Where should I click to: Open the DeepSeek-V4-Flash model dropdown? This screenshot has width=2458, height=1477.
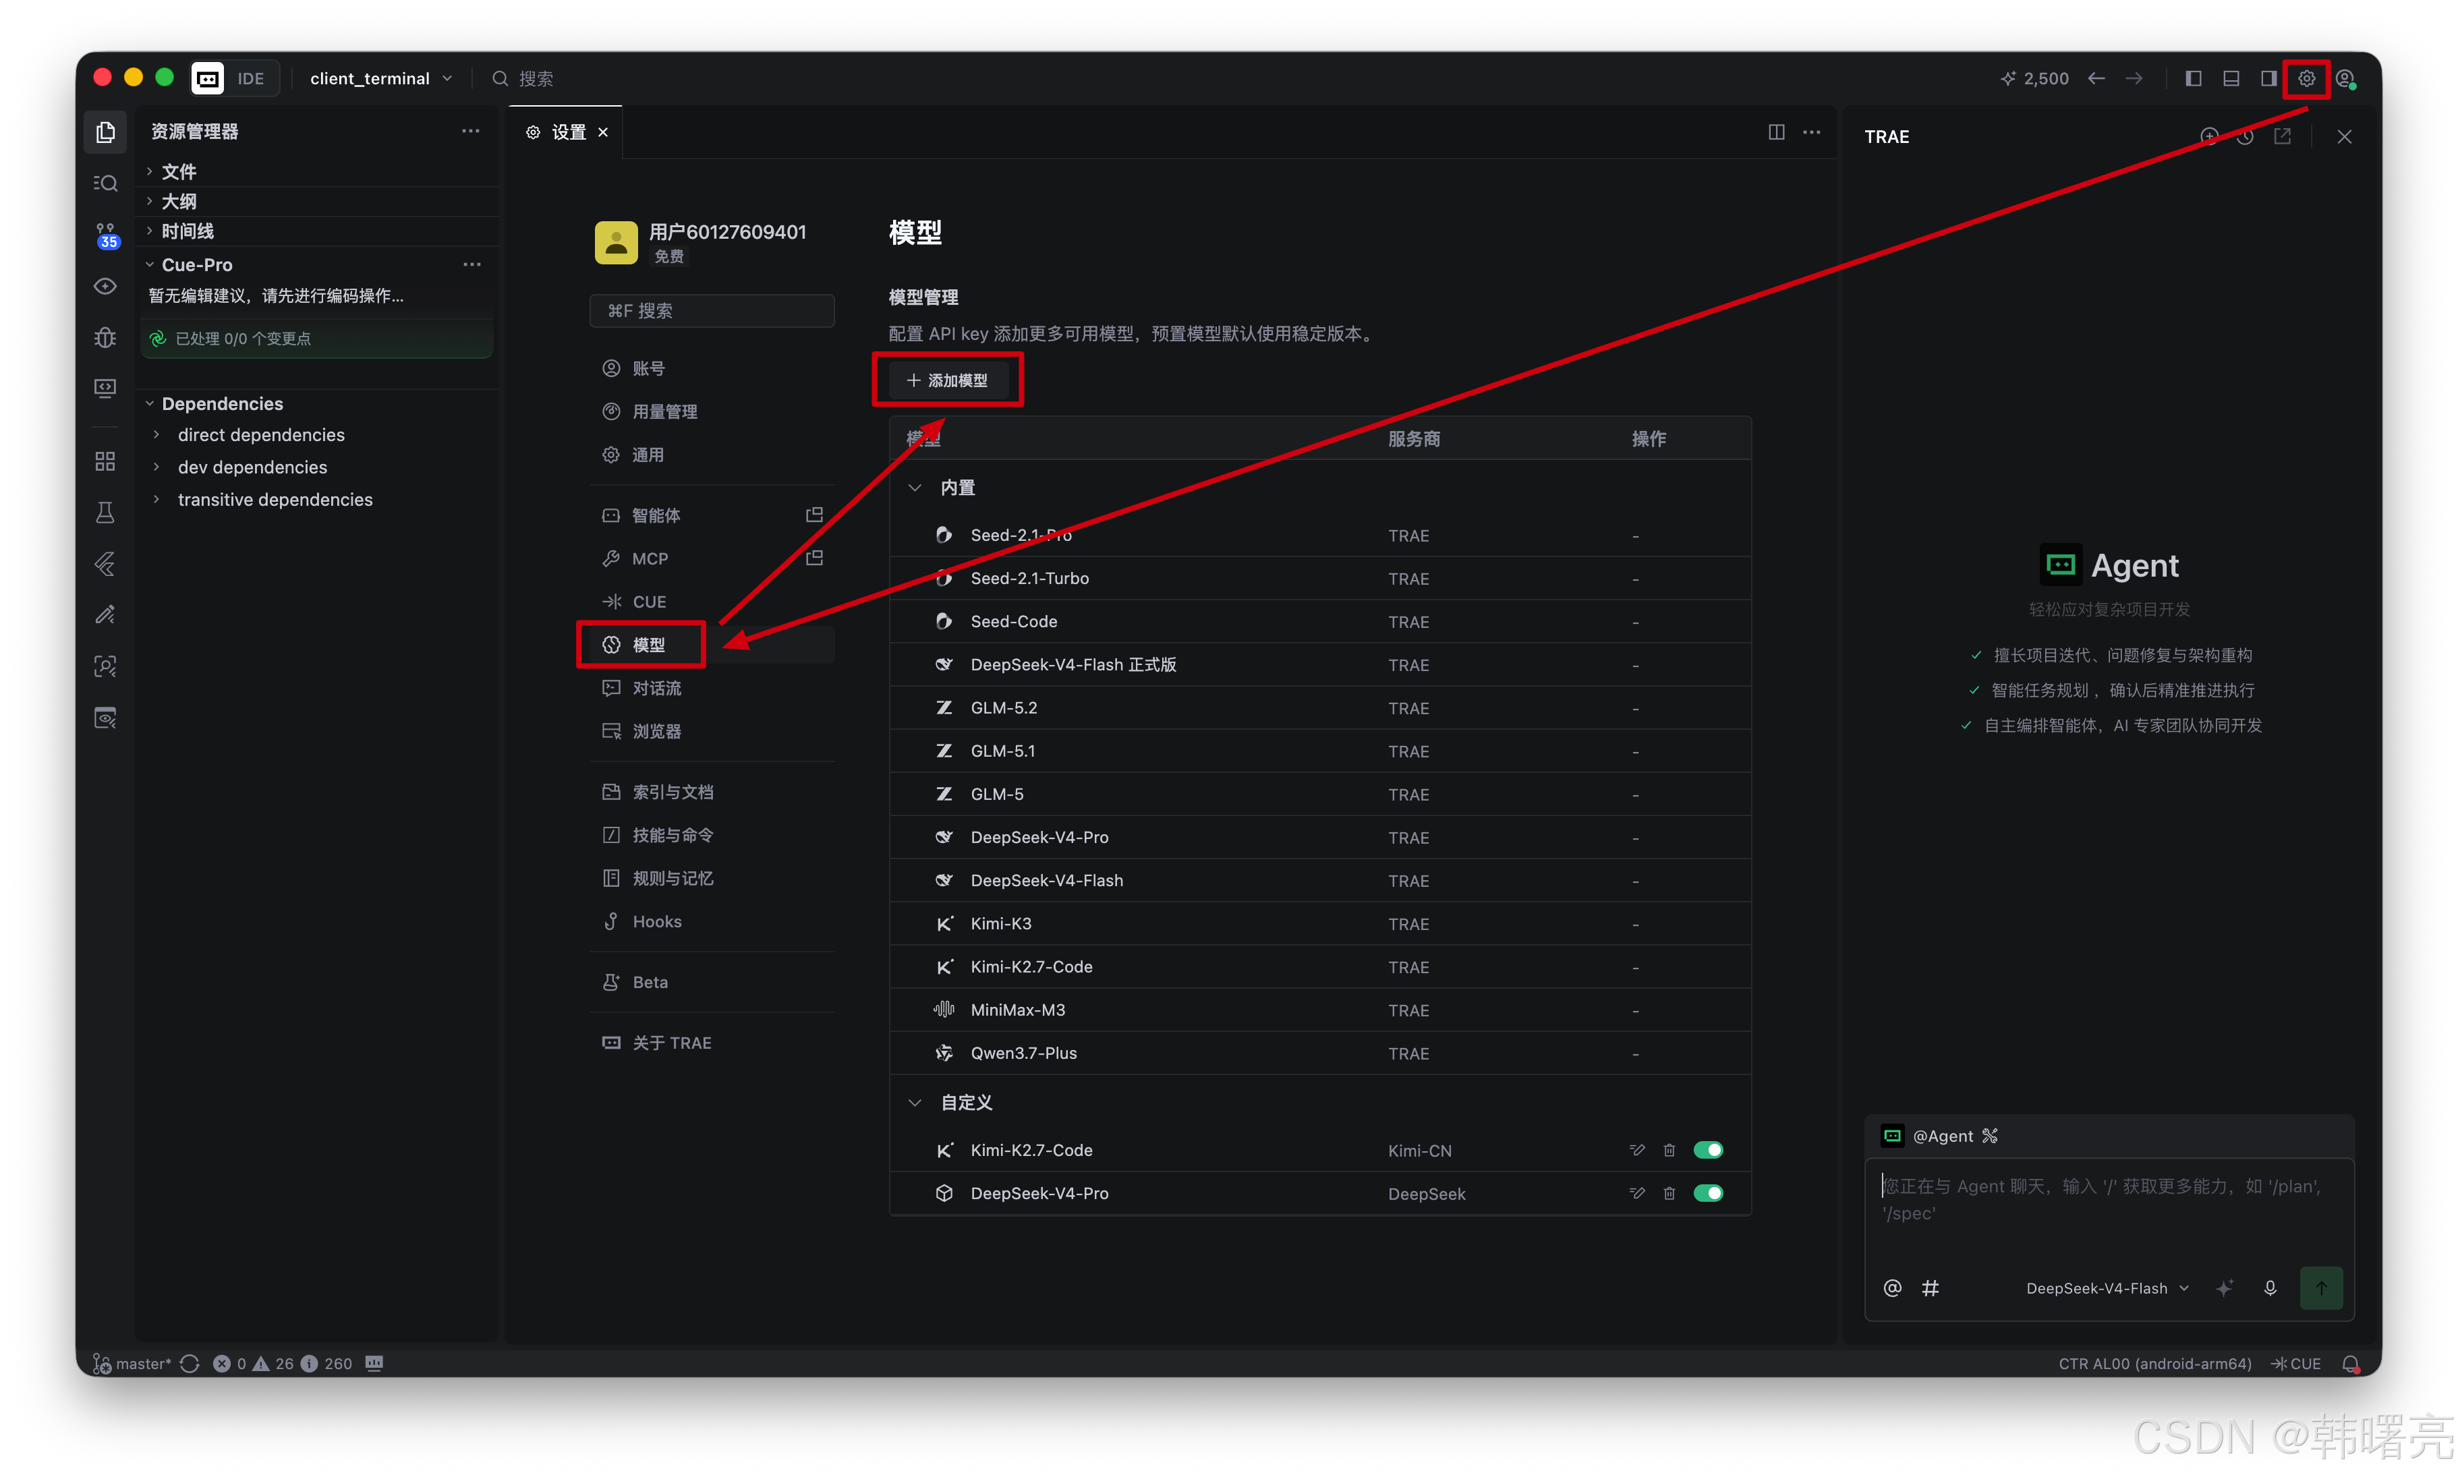(2107, 1288)
